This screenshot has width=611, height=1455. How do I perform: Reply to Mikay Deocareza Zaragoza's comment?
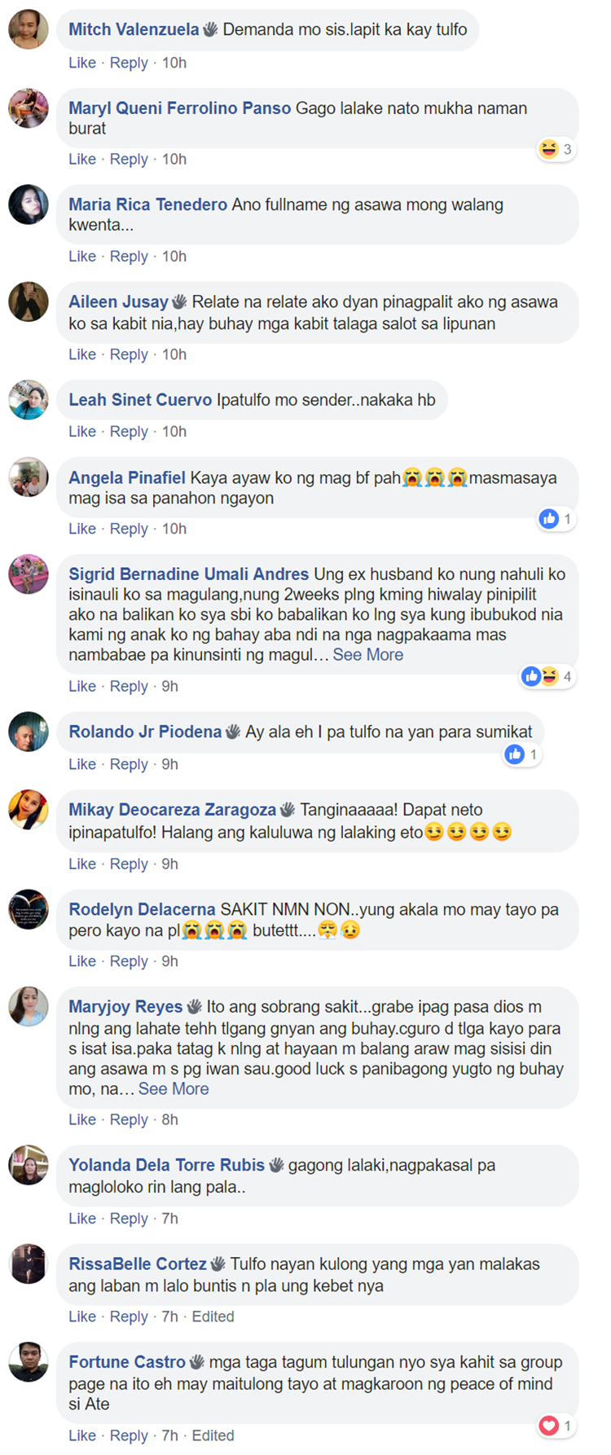[x=129, y=864]
